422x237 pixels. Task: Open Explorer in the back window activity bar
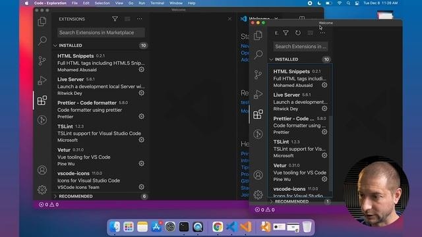(42, 22)
